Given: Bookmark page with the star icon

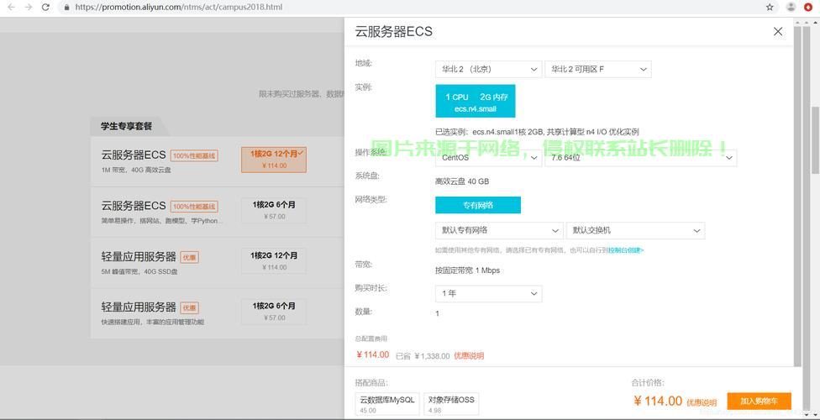Looking at the screenshot, I should click(x=770, y=8).
